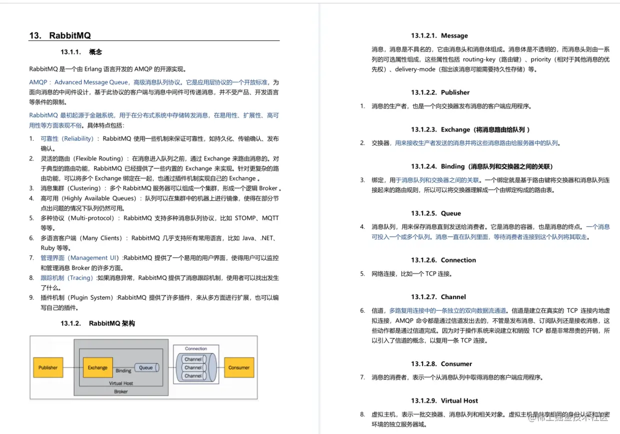Click the "Connection" label in the diagram

point(196,349)
